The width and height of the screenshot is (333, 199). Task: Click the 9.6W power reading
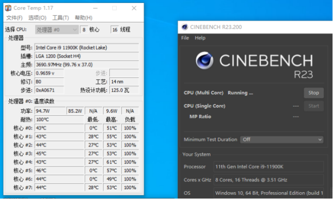click(x=112, y=111)
